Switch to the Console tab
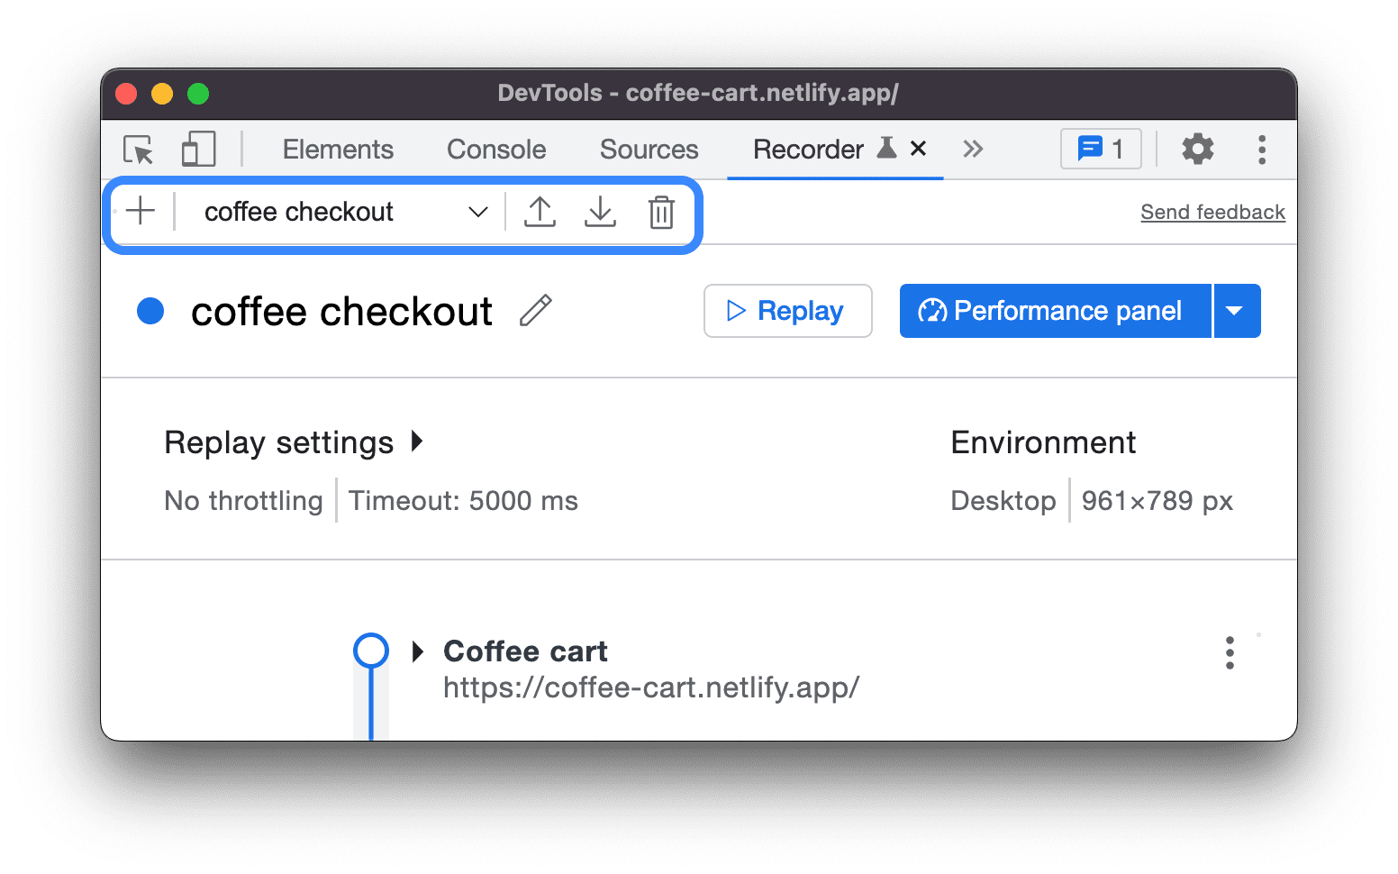The image size is (1398, 874). pos(495,149)
